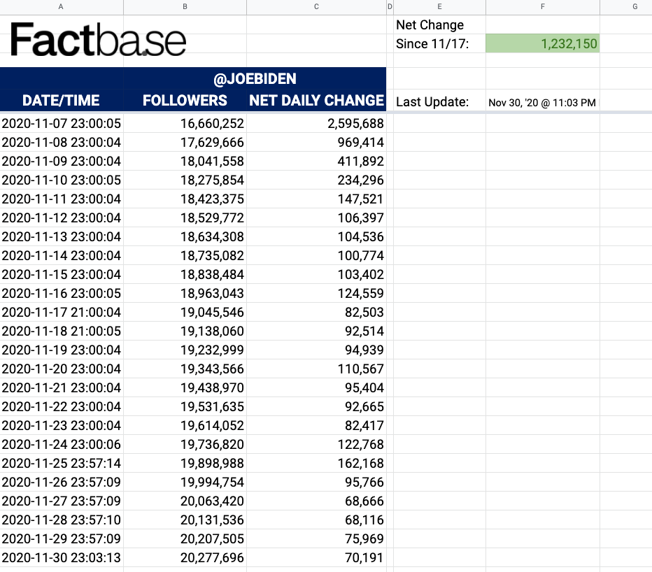
Task: Click the NET DAILY CHANGE heading
Action: [316, 100]
